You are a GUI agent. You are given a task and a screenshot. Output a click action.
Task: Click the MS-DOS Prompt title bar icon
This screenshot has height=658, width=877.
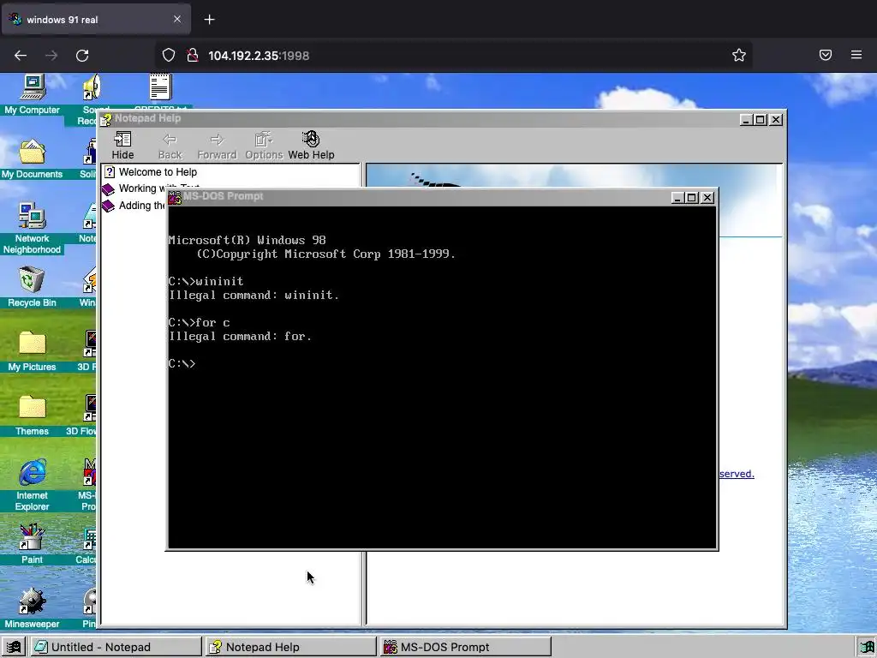tap(175, 197)
